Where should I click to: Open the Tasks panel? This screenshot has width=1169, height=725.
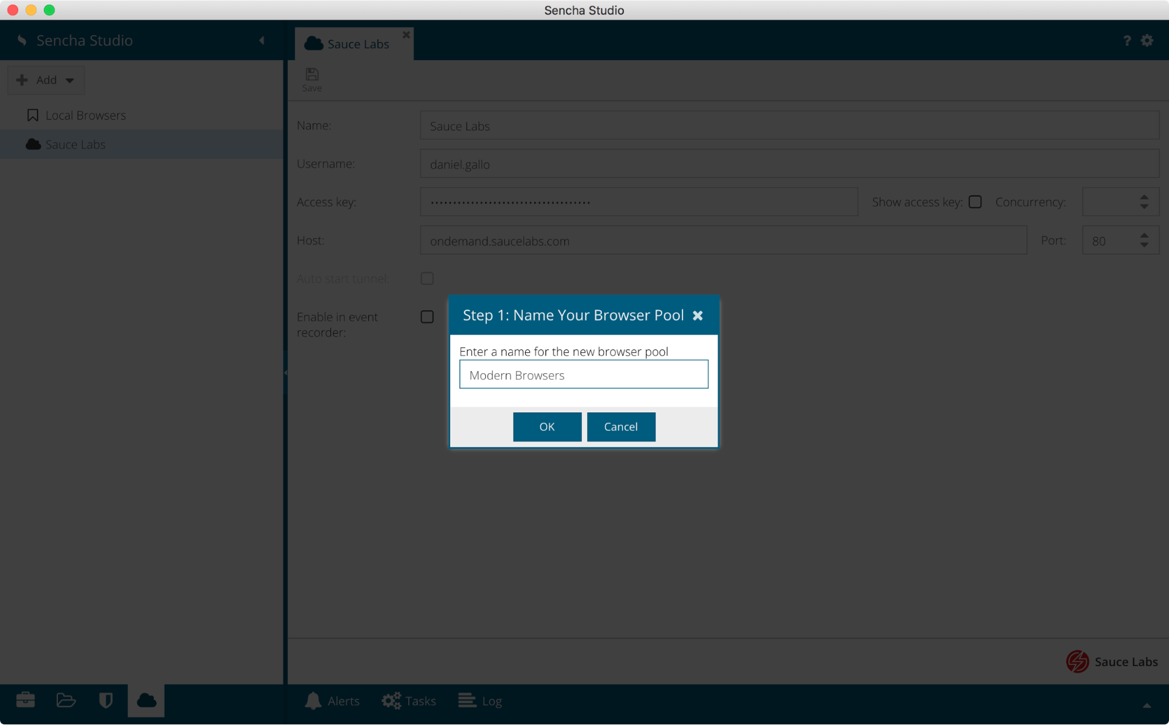tap(409, 700)
